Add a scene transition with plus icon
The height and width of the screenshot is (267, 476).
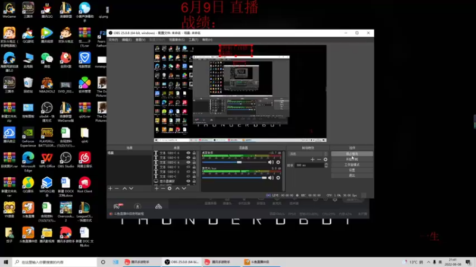coord(312,160)
